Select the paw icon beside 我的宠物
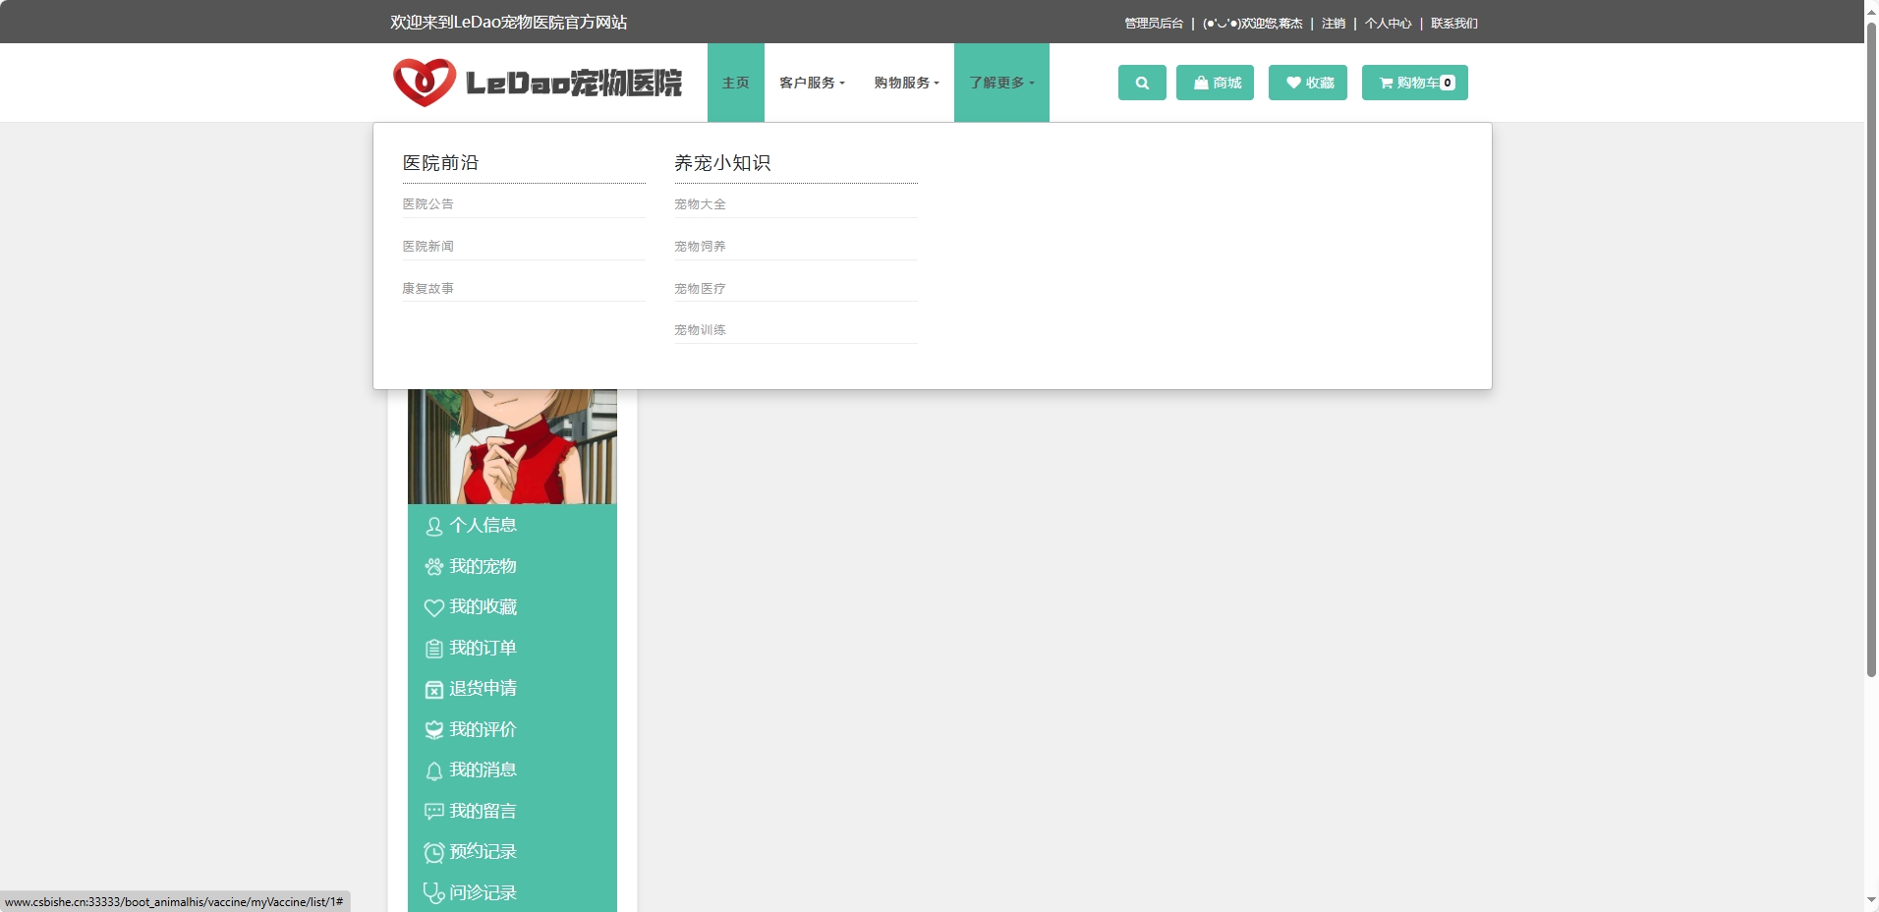This screenshot has height=912, width=1879. (x=433, y=566)
